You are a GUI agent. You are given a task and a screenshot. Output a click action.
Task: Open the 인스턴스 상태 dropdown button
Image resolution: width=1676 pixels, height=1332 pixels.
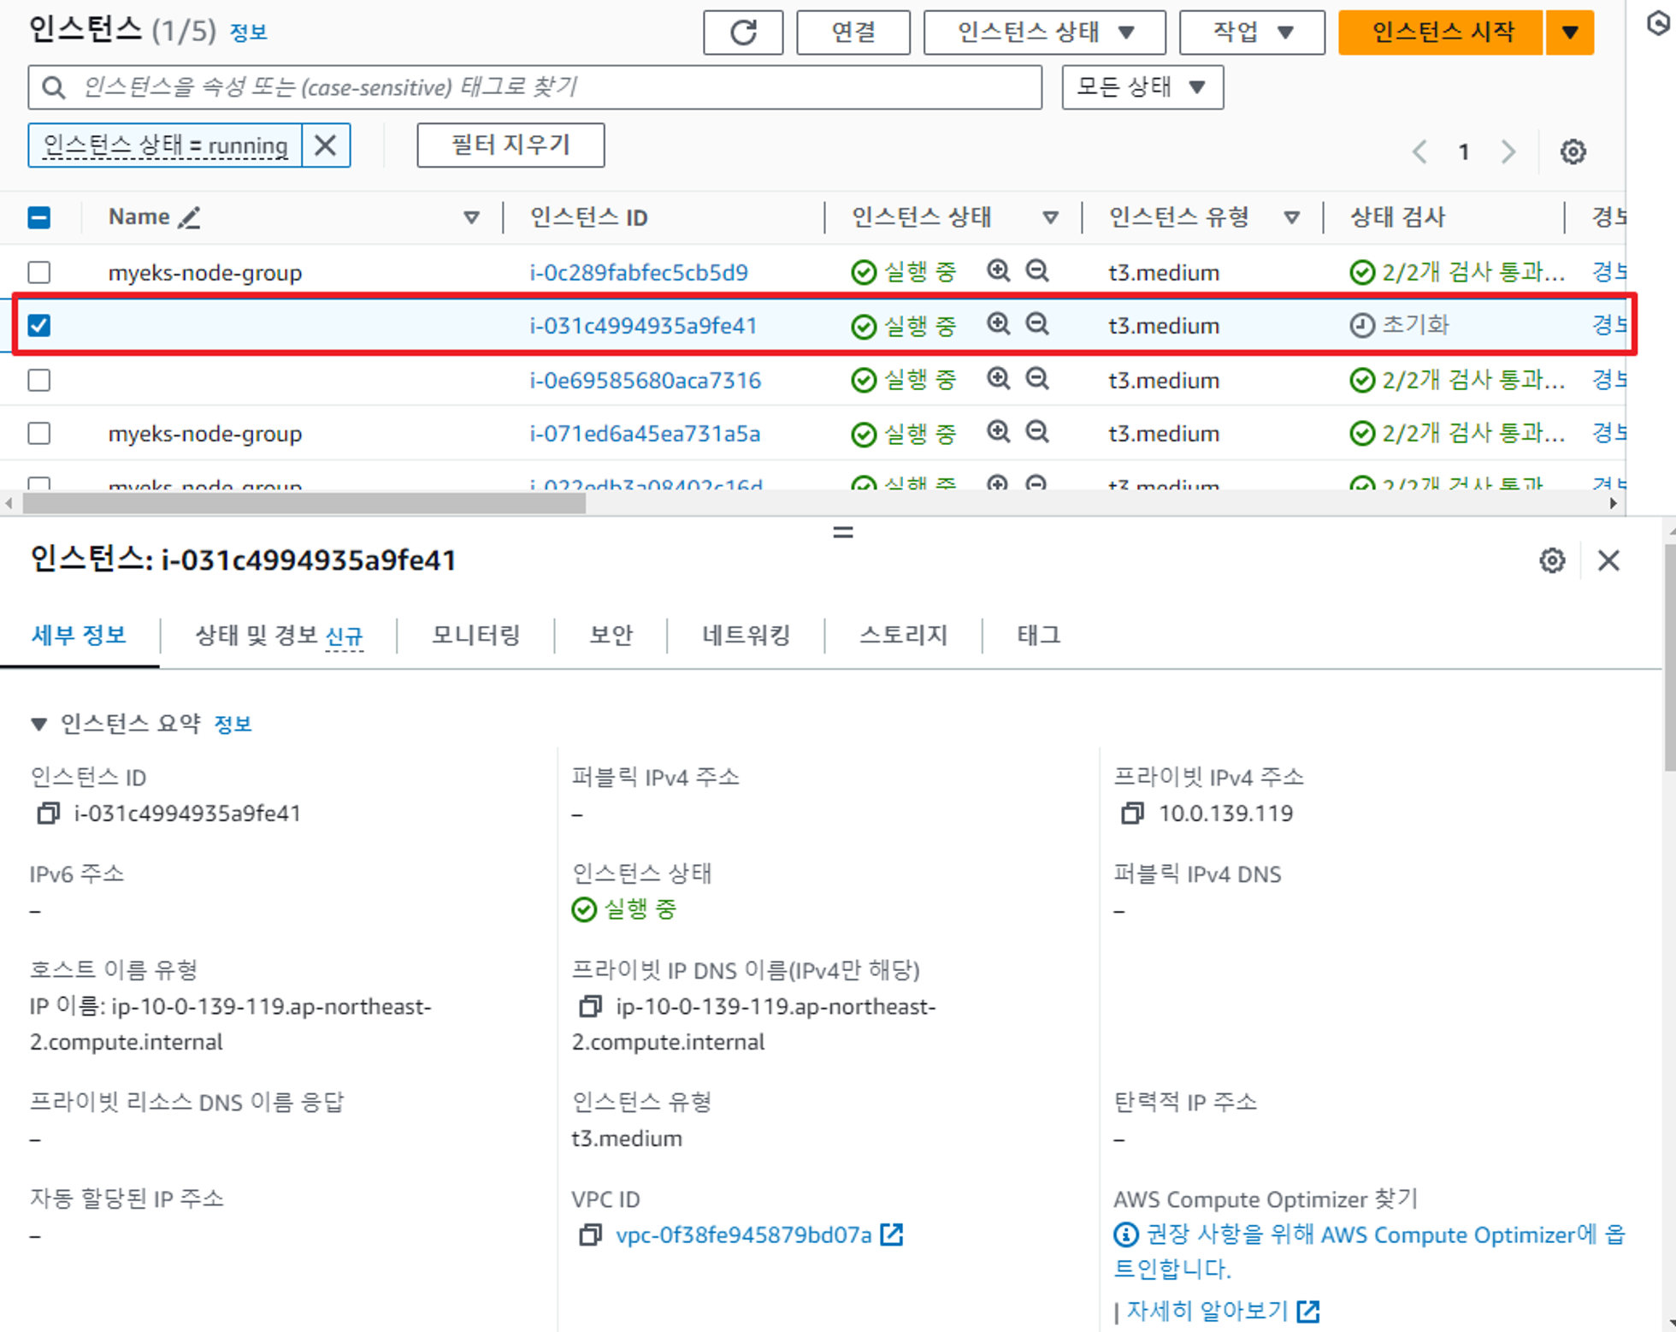coord(1044,33)
